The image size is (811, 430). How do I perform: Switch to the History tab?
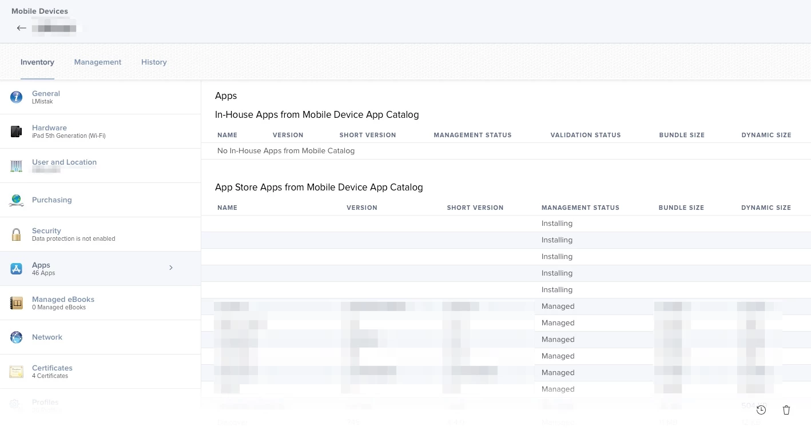coord(154,62)
